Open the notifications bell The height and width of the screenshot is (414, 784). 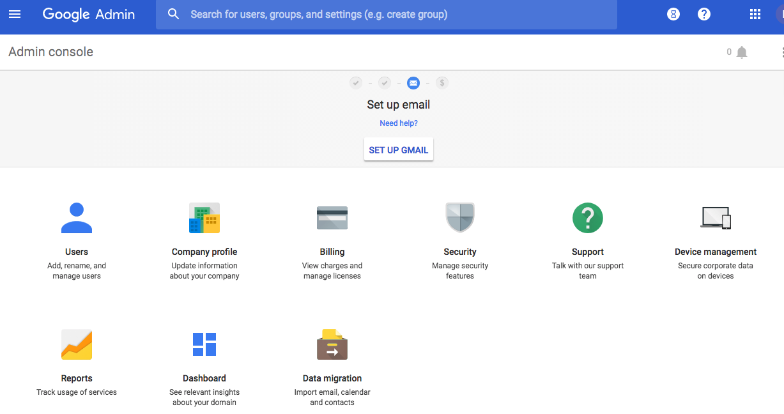[742, 52]
